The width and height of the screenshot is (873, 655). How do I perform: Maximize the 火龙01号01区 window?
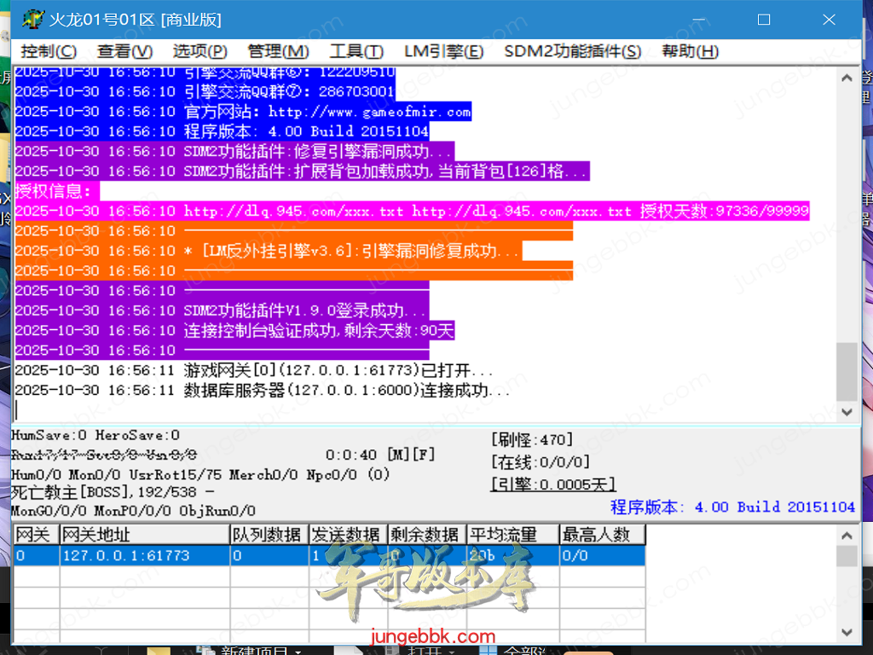pyautogui.click(x=764, y=19)
